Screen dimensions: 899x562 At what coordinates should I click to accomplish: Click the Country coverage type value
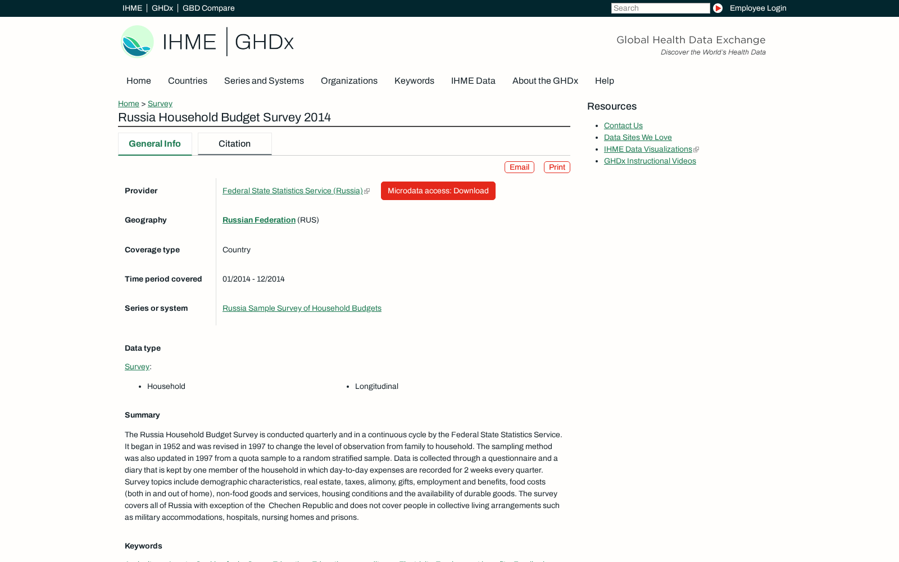click(x=237, y=250)
